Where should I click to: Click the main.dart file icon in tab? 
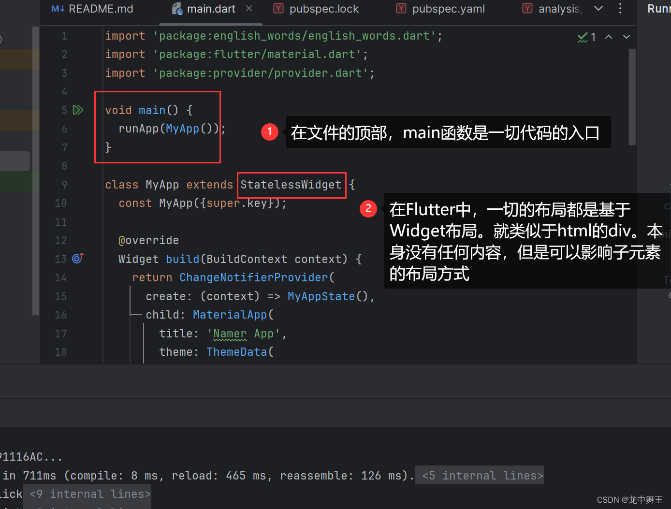click(177, 9)
